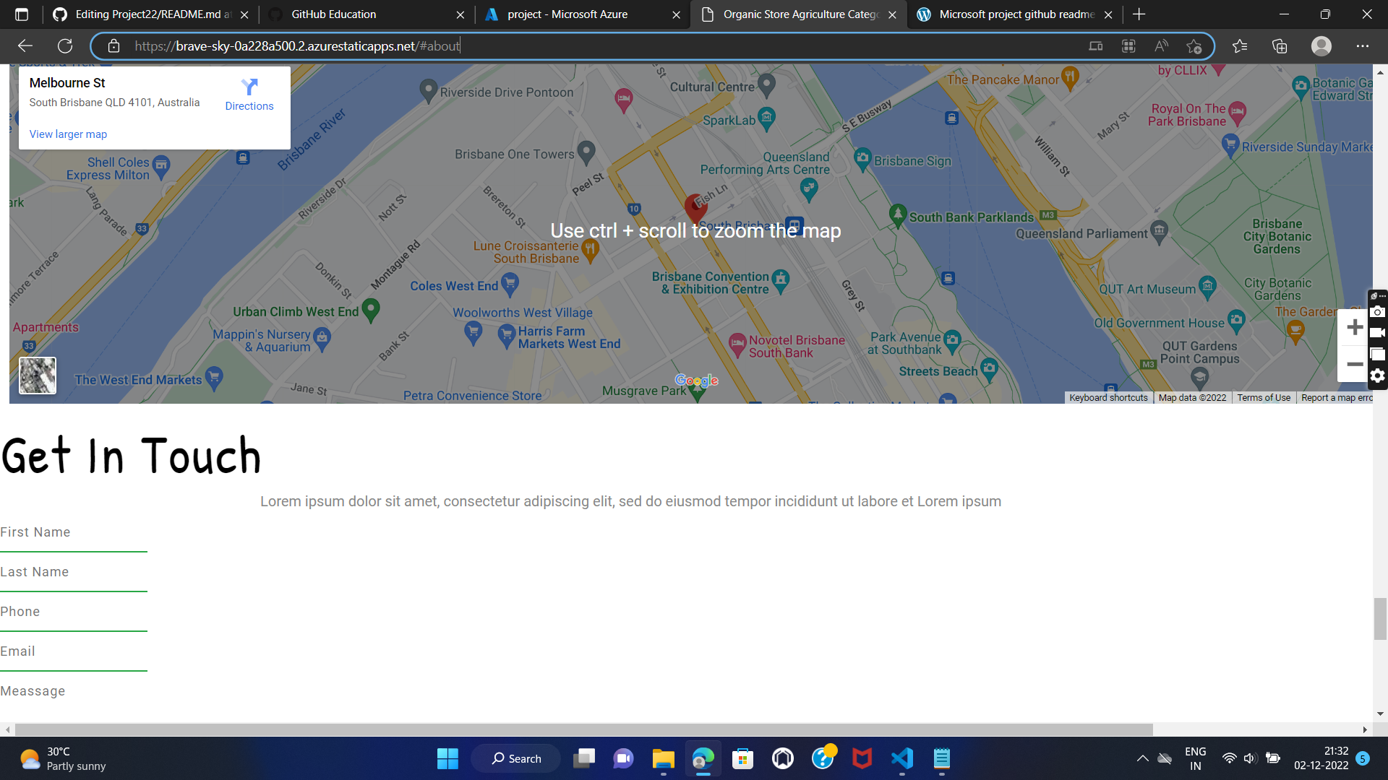Open Keyboard shortcuts on the map

click(x=1108, y=398)
